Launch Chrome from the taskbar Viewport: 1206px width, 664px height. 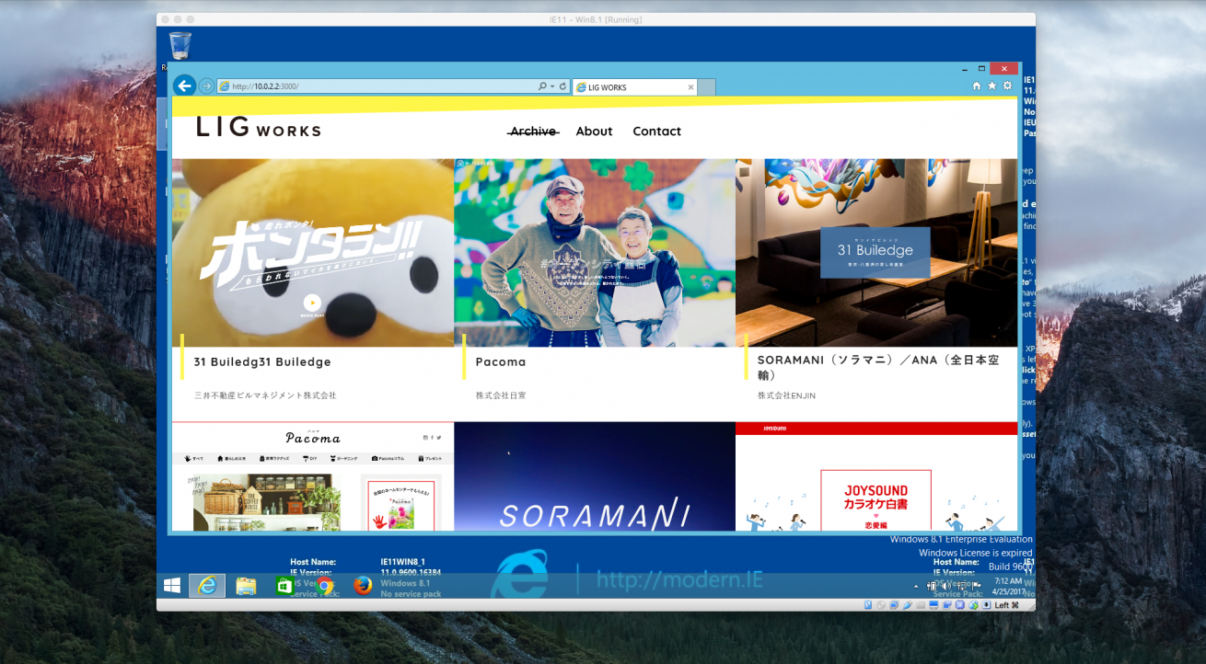point(324,586)
